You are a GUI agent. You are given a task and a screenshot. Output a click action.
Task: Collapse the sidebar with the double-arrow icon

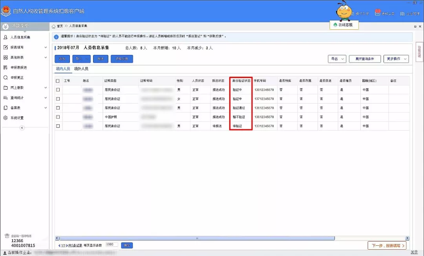tap(22, 128)
